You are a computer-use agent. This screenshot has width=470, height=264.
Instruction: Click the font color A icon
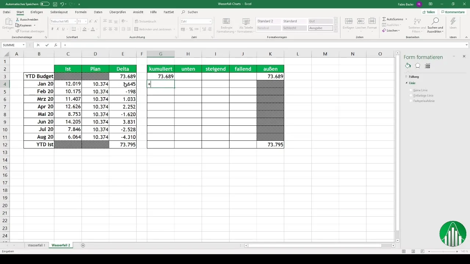point(93,29)
